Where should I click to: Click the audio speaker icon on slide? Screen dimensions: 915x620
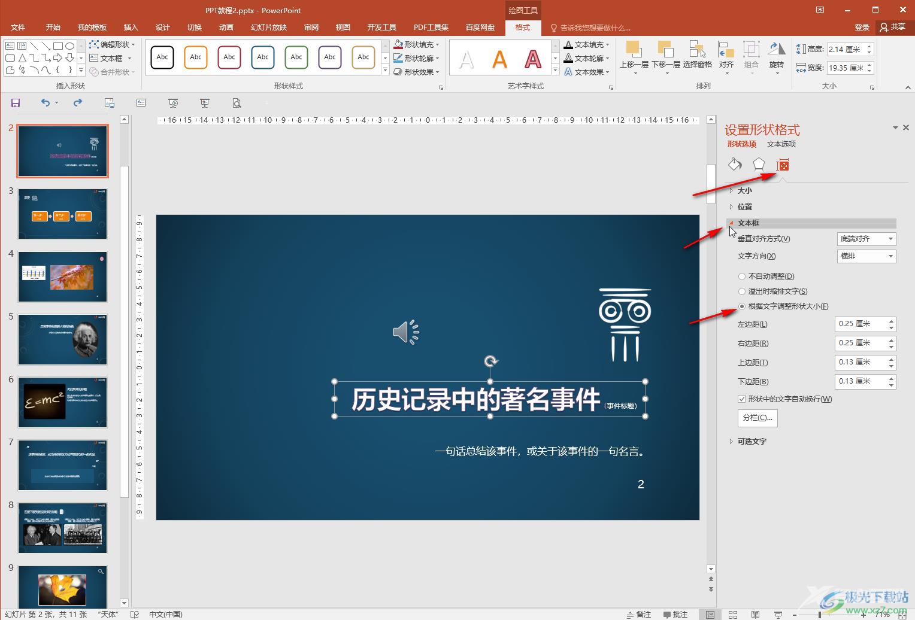[x=405, y=332]
